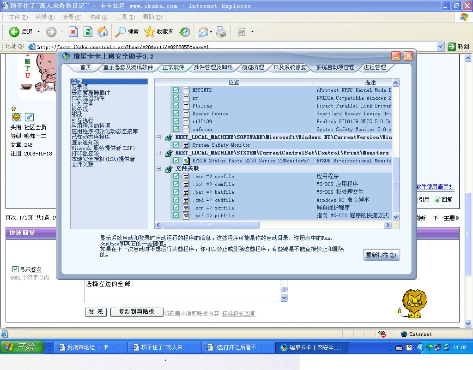Click the IE Forward arrow icon

tap(51, 32)
